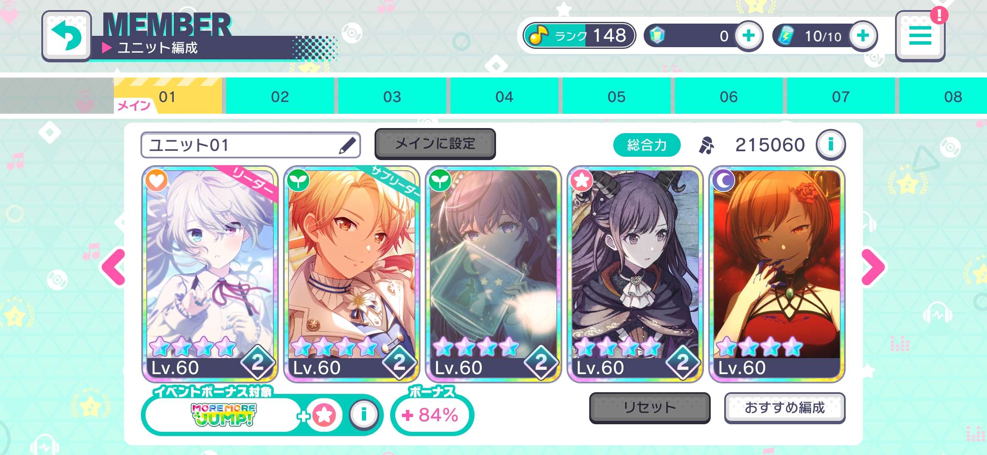Show event bonus info icon
Screen dimensions: 987x455
(x=364, y=415)
